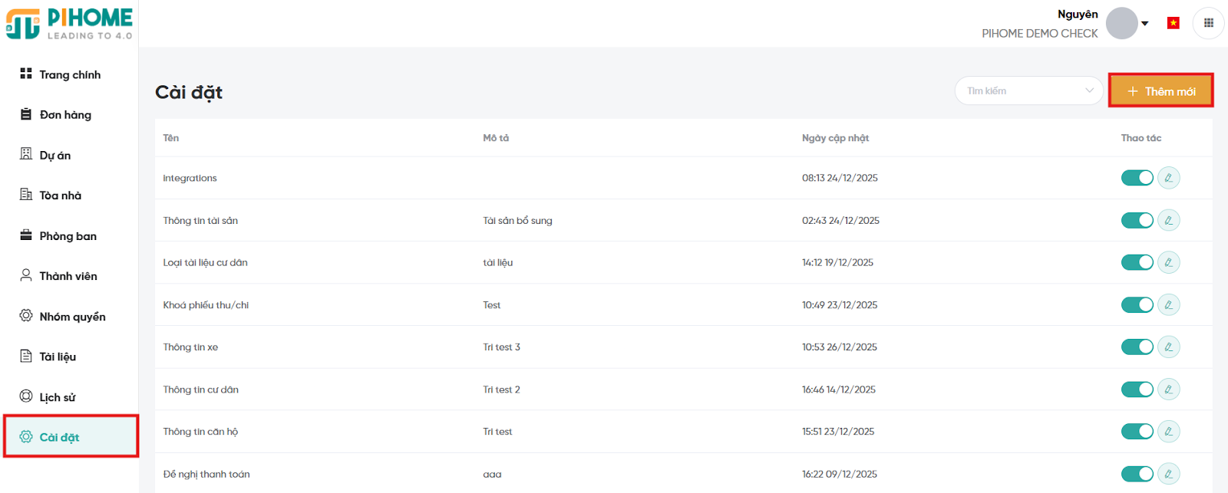Viewport: 1228px width, 493px height.
Task: Click the Thêm mới button
Action: 1160,91
